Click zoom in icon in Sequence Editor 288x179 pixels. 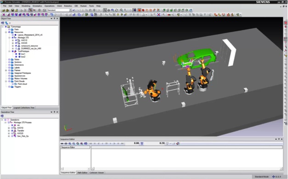70,144
